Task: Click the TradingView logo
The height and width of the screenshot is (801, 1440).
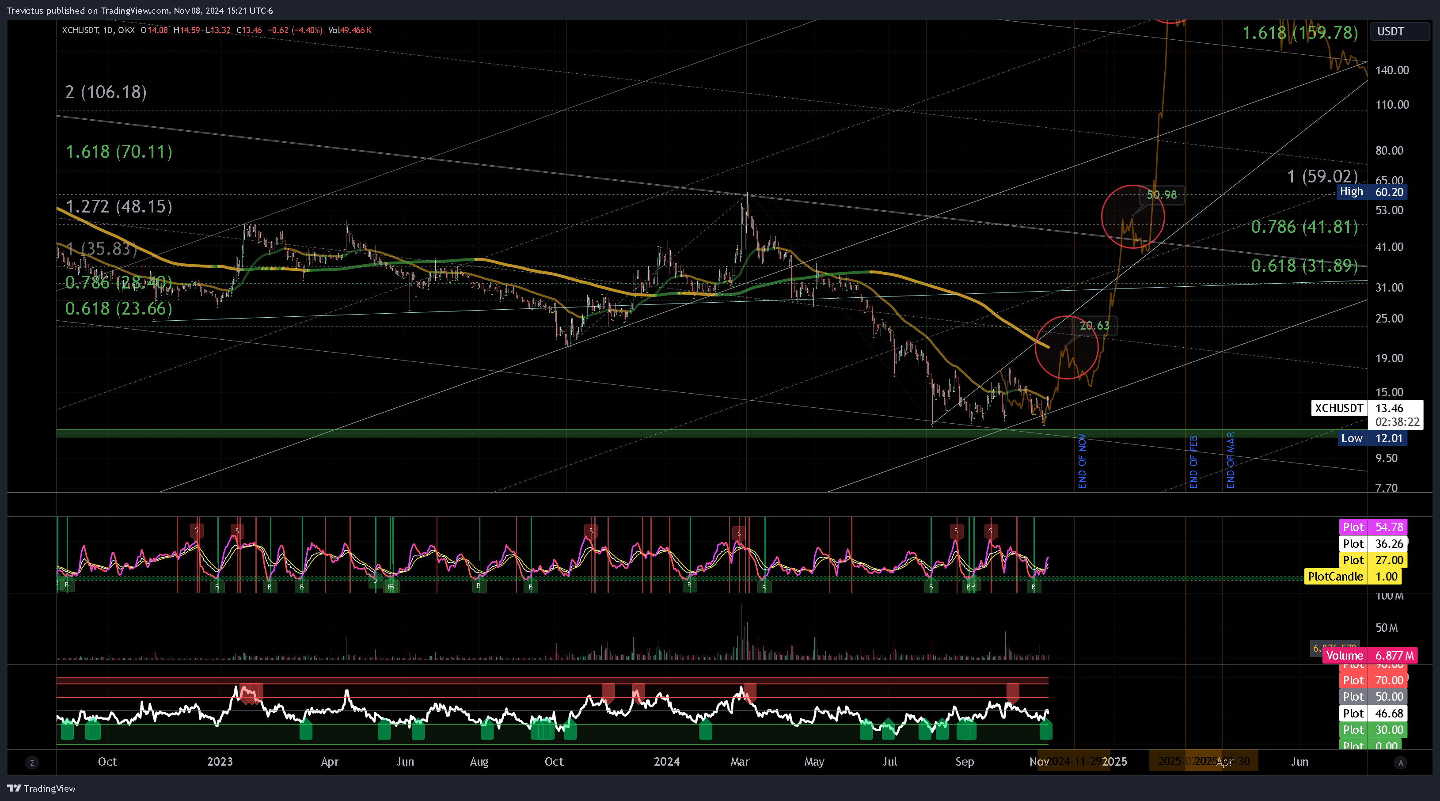Action: tap(42, 788)
